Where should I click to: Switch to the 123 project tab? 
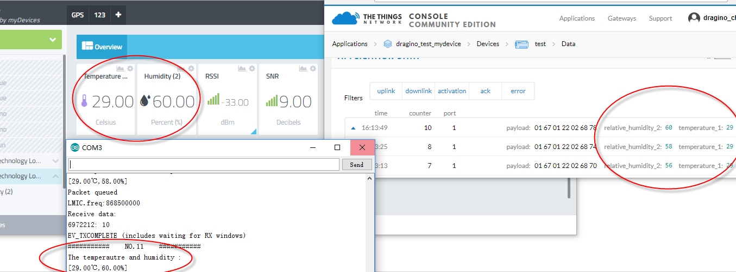99,15
